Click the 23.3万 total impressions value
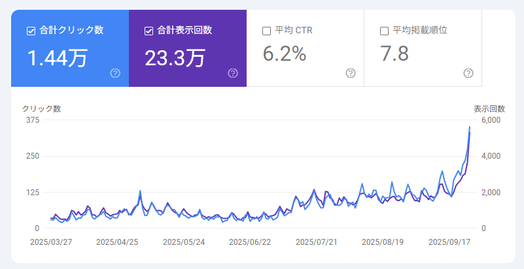The height and width of the screenshot is (269, 524). [175, 57]
